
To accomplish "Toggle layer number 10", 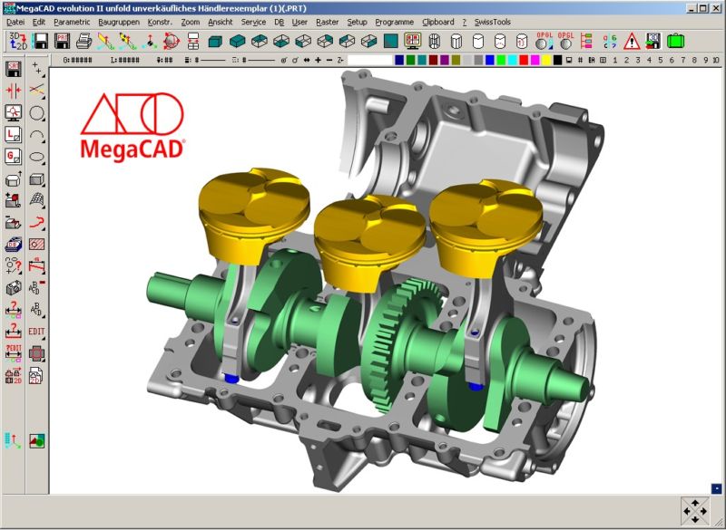I will pyautogui.click(x=717, y=60).
